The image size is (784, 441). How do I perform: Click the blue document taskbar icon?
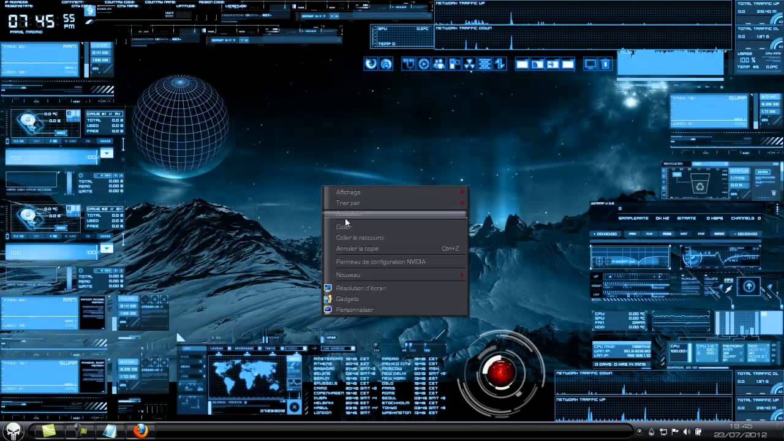[110, 431]
